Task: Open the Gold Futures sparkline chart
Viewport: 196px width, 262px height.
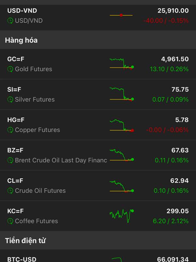Action: click(122, 64)
